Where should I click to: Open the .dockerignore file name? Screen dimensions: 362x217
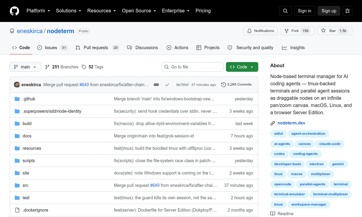[35, 210]
